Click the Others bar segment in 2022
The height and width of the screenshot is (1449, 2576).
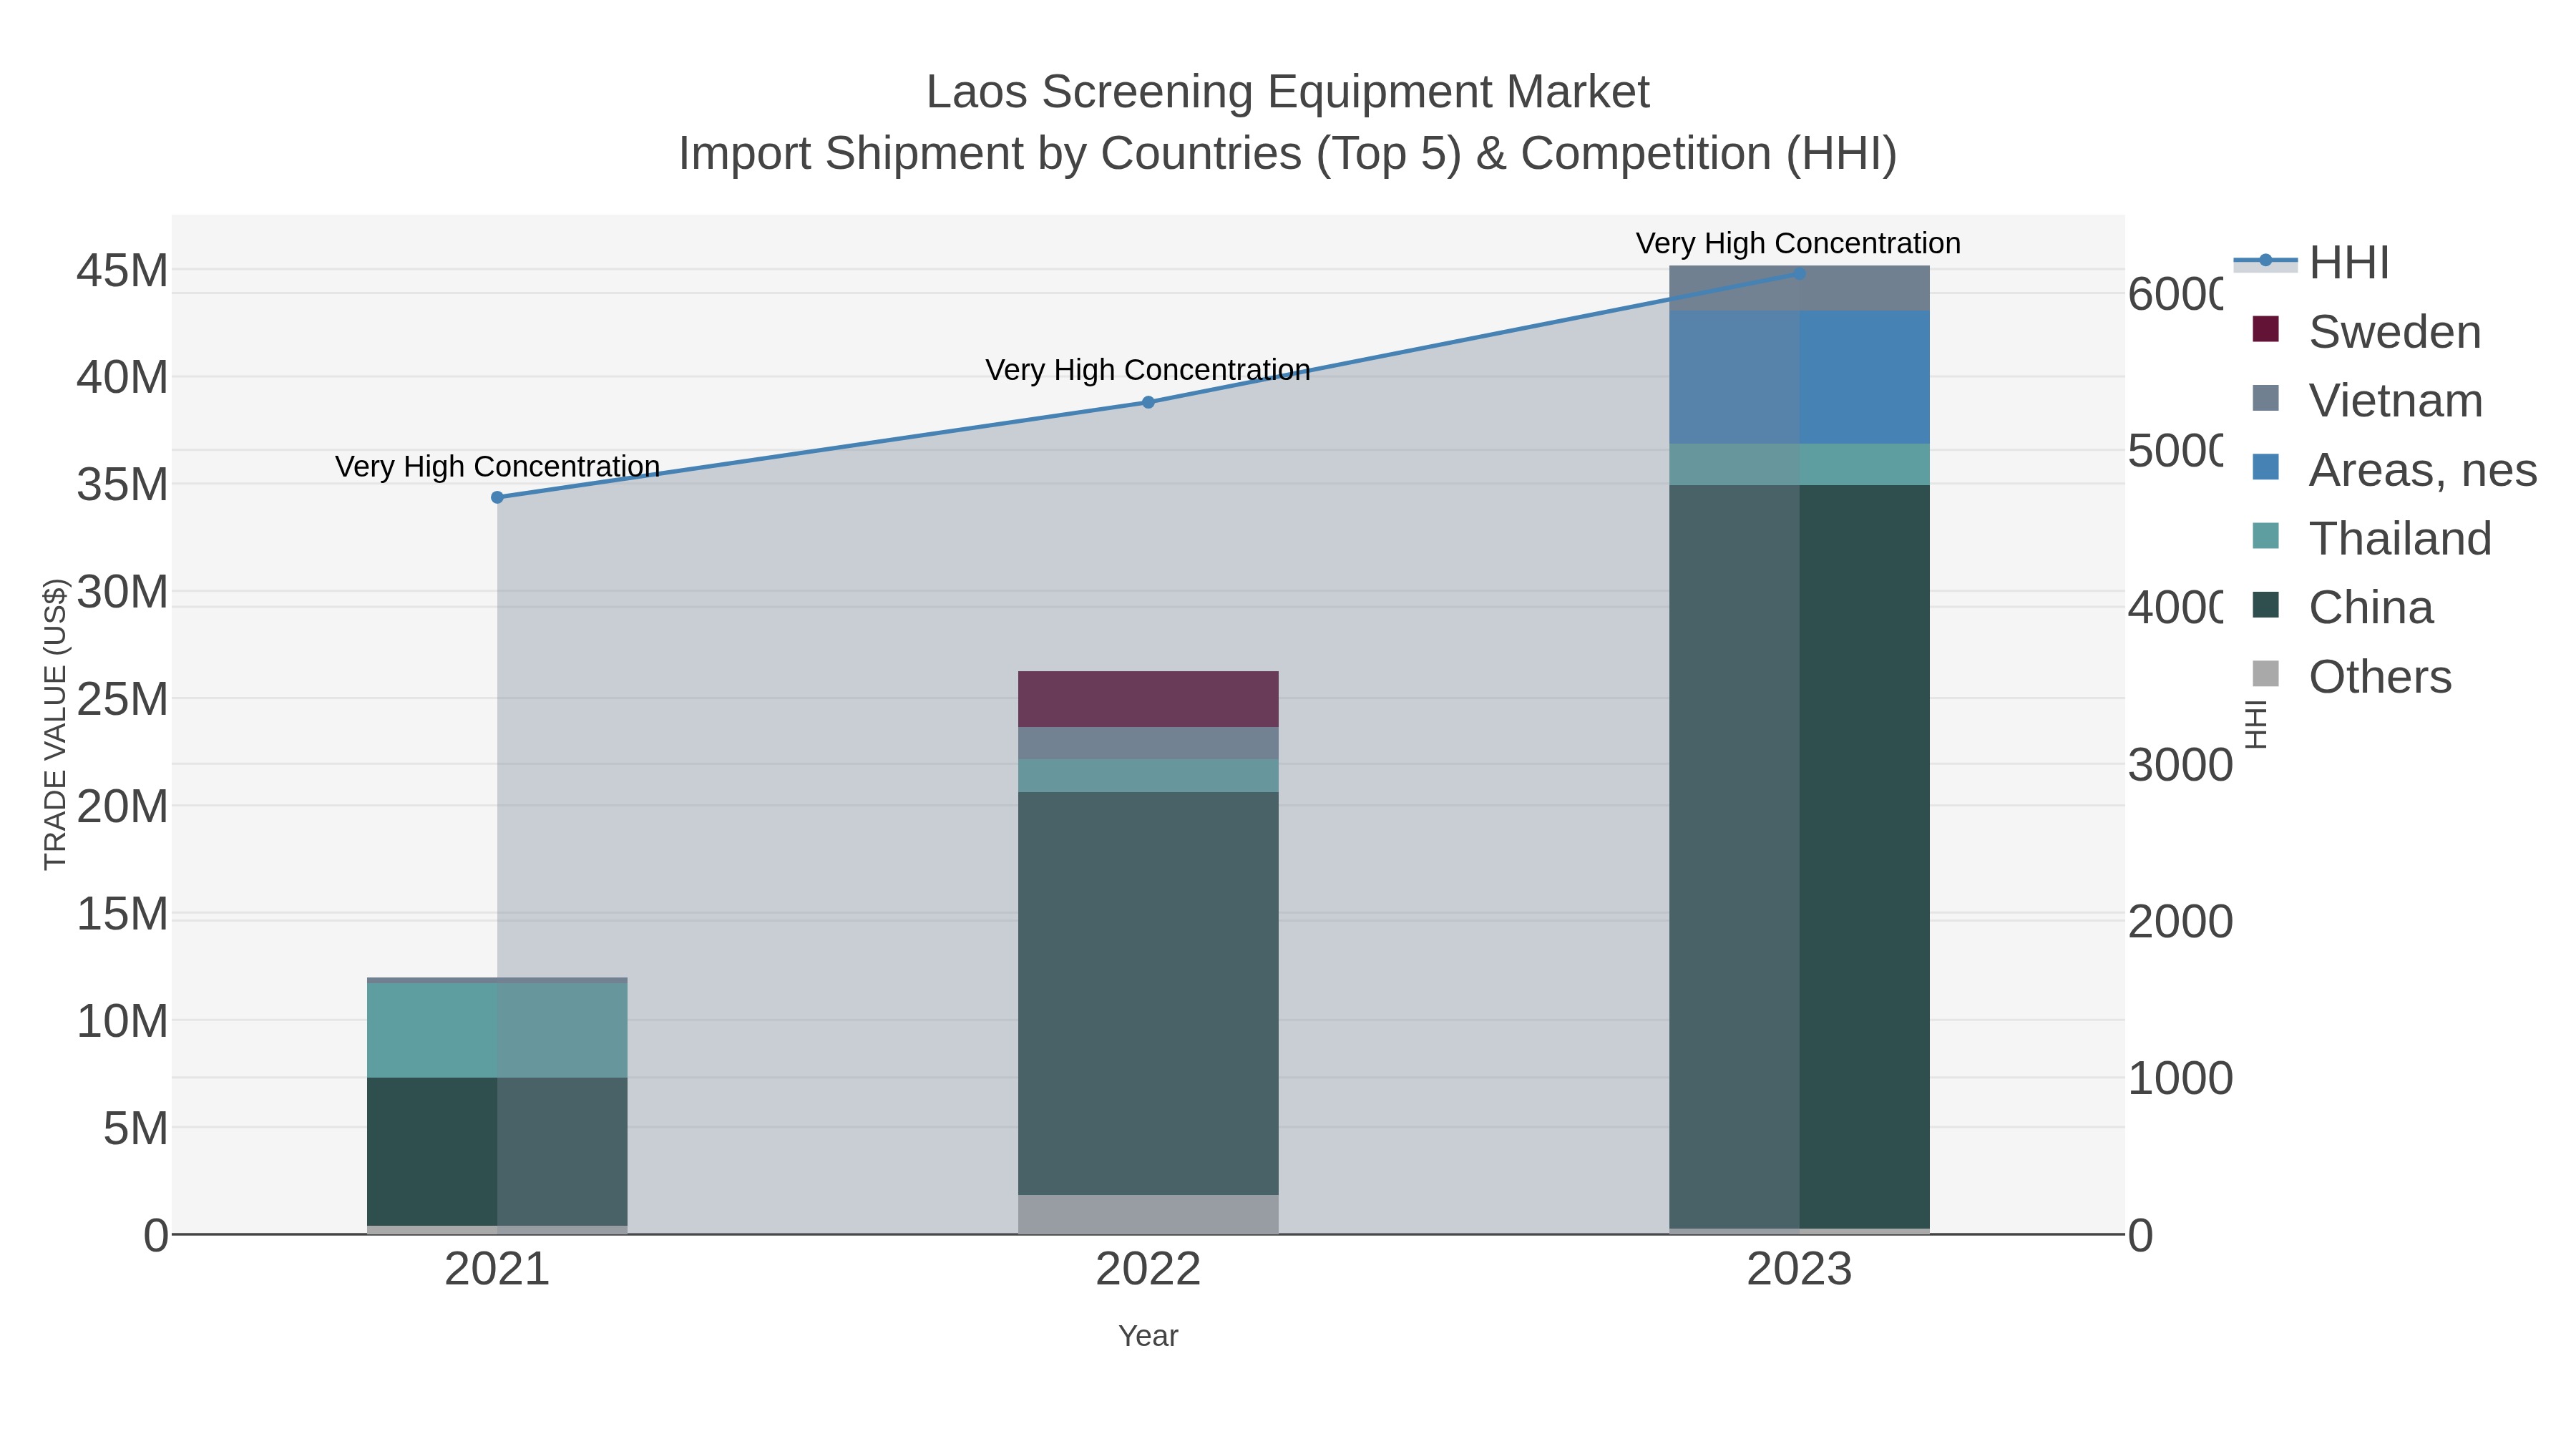click(1148, 1214)
